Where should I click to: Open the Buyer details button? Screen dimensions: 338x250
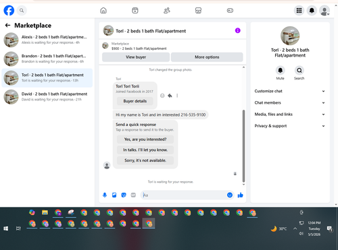coord(135,101)
